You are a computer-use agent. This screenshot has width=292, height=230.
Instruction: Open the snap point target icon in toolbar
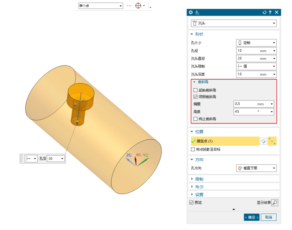coord(138,6)
